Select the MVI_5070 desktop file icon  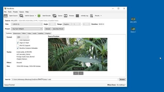pos(133,20)
